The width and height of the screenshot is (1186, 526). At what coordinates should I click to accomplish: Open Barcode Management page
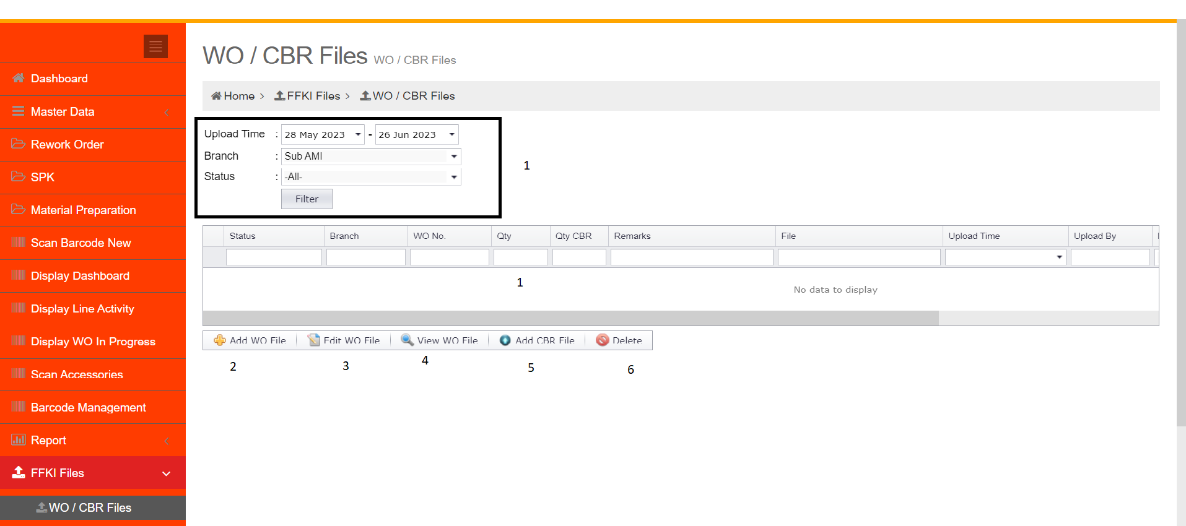[x=93, y=407]
